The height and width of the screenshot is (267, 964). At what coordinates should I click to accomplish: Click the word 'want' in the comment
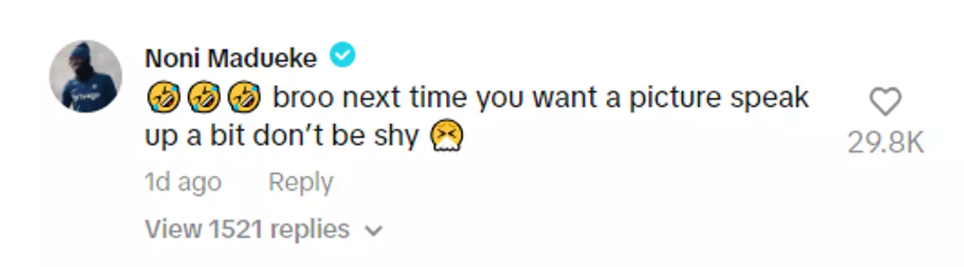tap(566, 99)
